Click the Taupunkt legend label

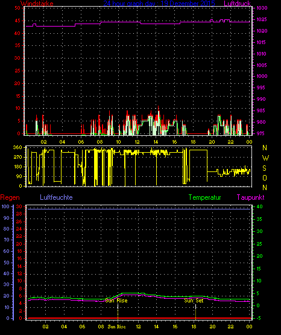[250, 197]
